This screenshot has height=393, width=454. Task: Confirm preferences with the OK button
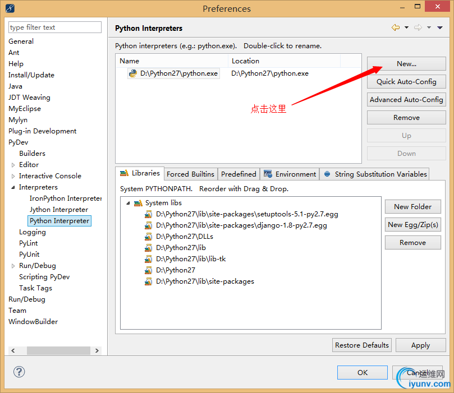coord(363,372)
